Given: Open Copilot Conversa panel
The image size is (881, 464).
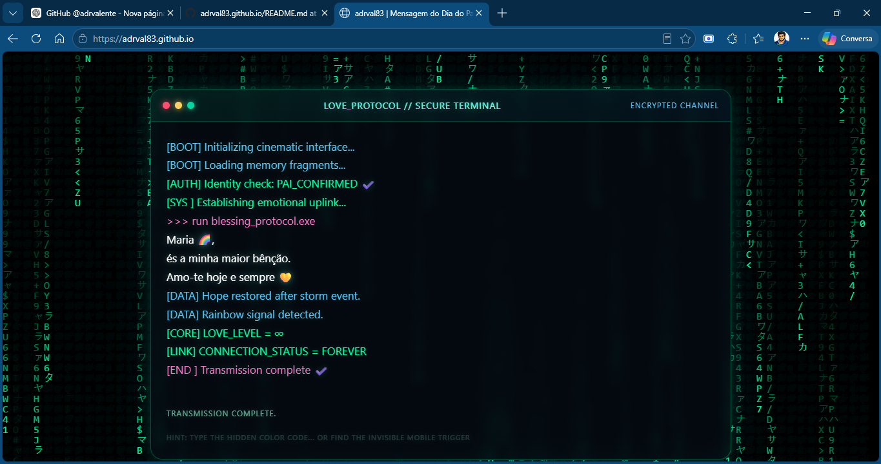Looking at the screenshot, I should [847, 39].
